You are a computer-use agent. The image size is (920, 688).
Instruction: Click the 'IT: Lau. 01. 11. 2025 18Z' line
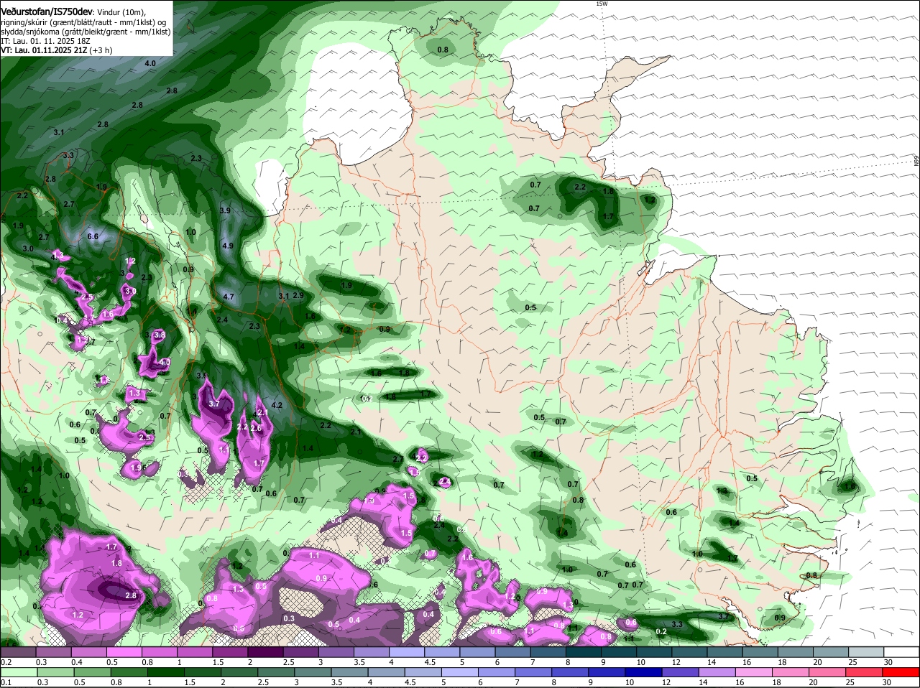(45, 41)
